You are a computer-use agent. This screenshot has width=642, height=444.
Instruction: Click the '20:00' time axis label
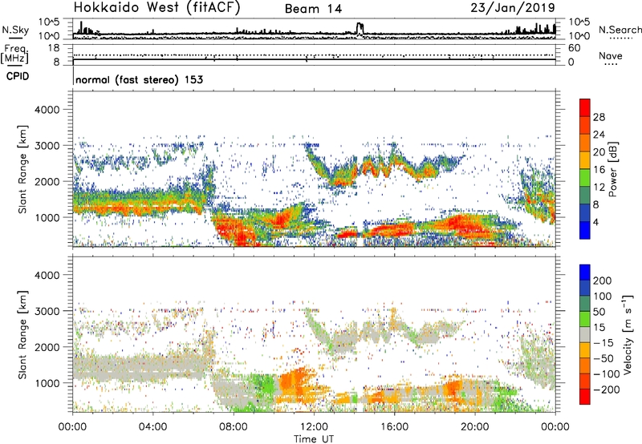click(475, 427)
